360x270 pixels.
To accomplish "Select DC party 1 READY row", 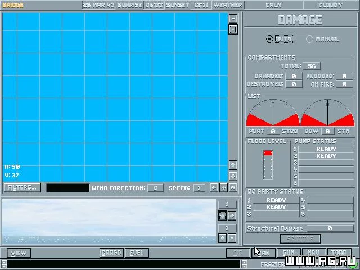I will pyautogui.click(x=276, y=200).
